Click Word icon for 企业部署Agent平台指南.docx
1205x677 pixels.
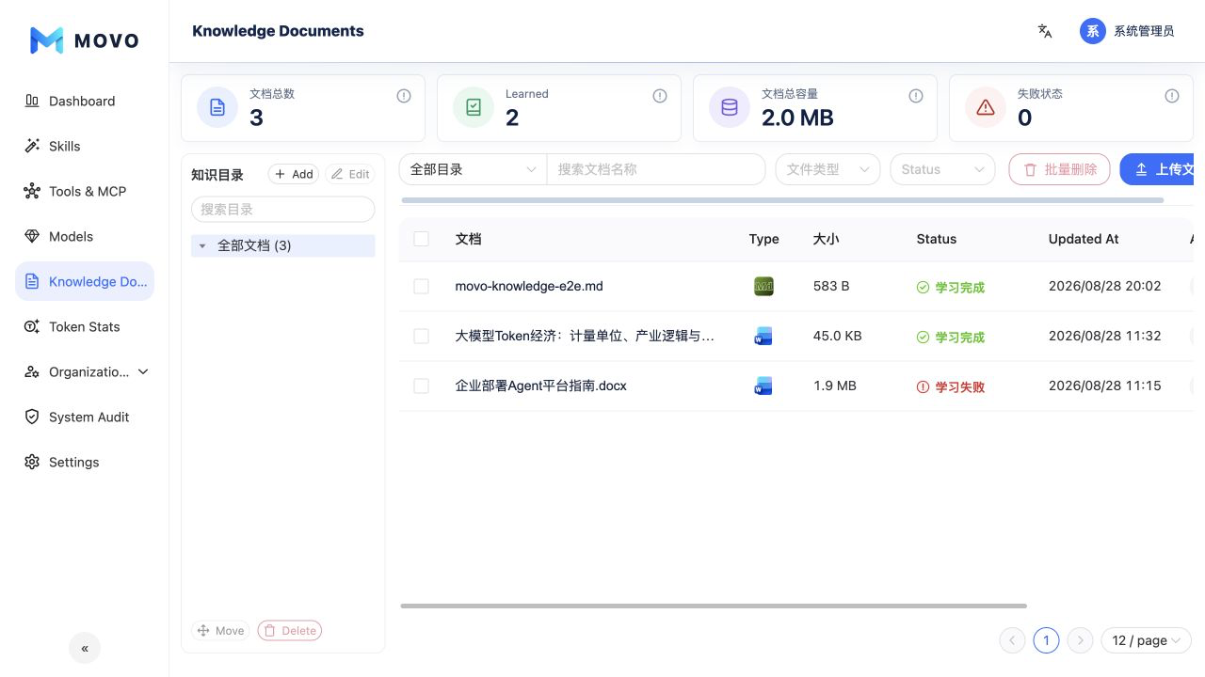coord(763,386)
